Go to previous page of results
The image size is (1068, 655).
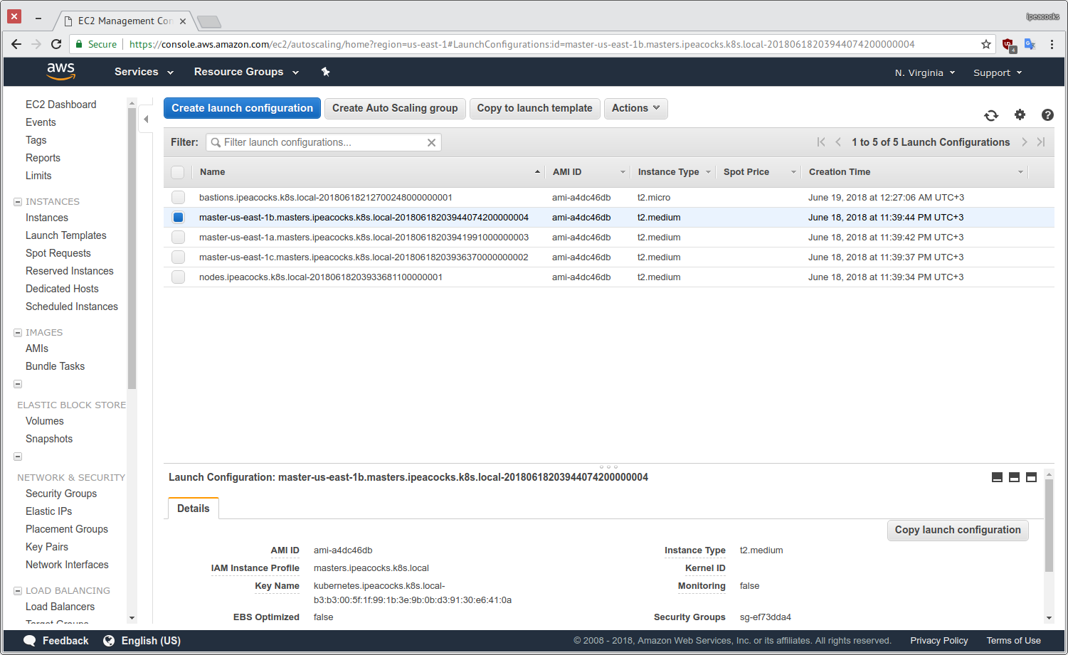pos(838,142)
